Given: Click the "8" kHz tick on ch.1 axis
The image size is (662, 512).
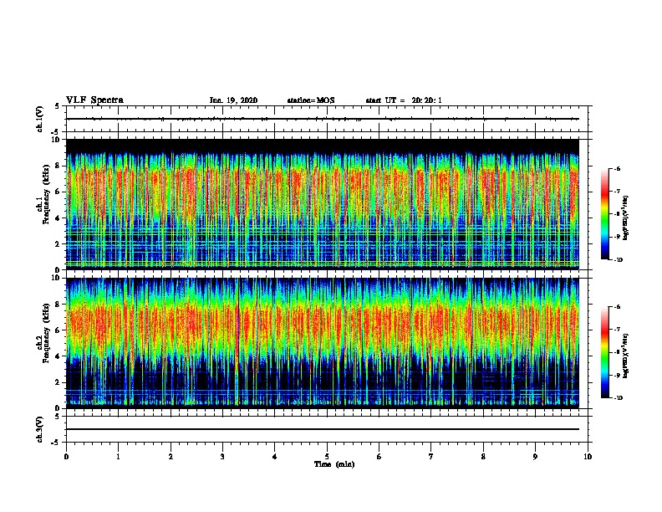Looking at the screenshot, I should 58,166.
